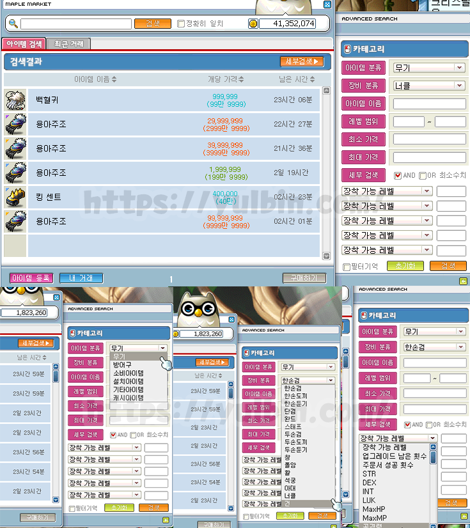Screen dimensions: 470x528
Task: Click the green arrow icon below the 너클 search panel
Action: 464,281
